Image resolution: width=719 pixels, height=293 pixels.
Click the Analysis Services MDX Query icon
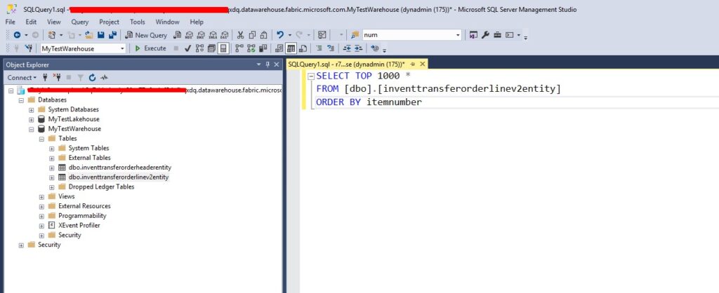coord(189,35)
